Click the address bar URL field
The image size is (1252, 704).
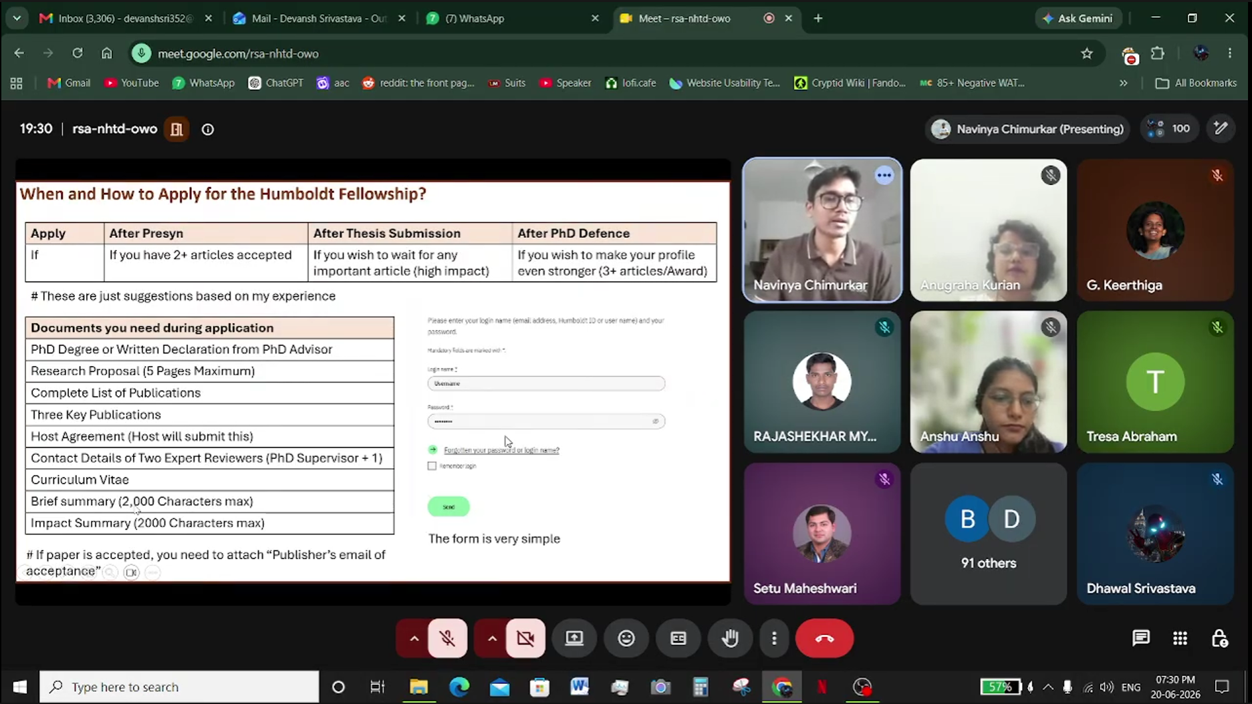[615, 53]
